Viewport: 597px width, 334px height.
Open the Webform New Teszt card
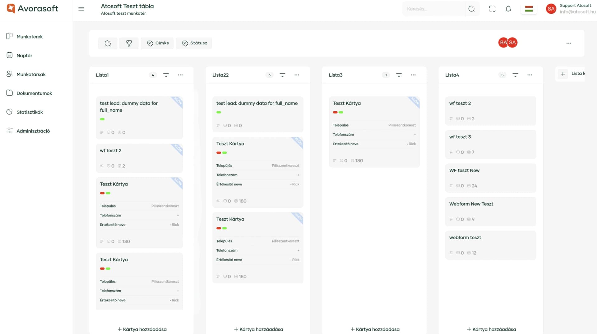pos(491,212)
